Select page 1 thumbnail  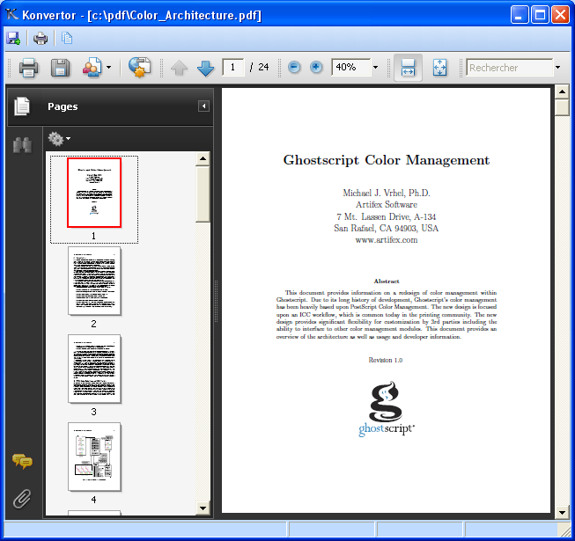point(94,193)
